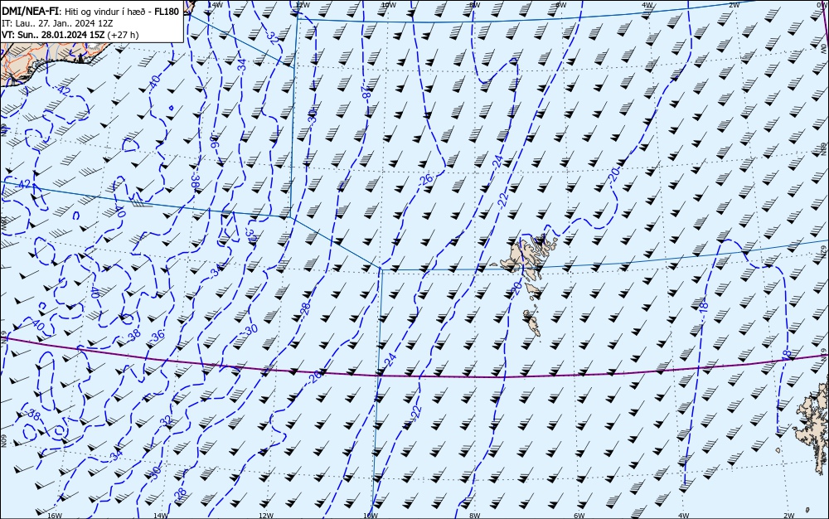Click the 12W longitude label on the top edge

pos(302,4)
